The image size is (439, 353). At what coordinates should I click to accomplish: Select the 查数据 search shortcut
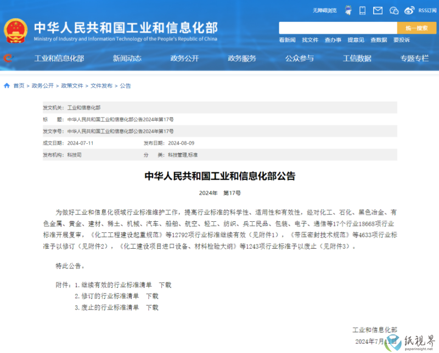point(379,40)
